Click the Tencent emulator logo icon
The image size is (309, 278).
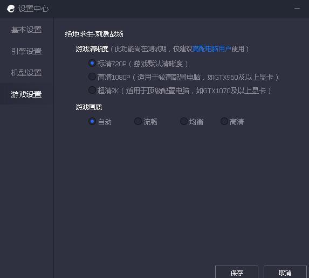pyautogui.click(x=11, y=9)
